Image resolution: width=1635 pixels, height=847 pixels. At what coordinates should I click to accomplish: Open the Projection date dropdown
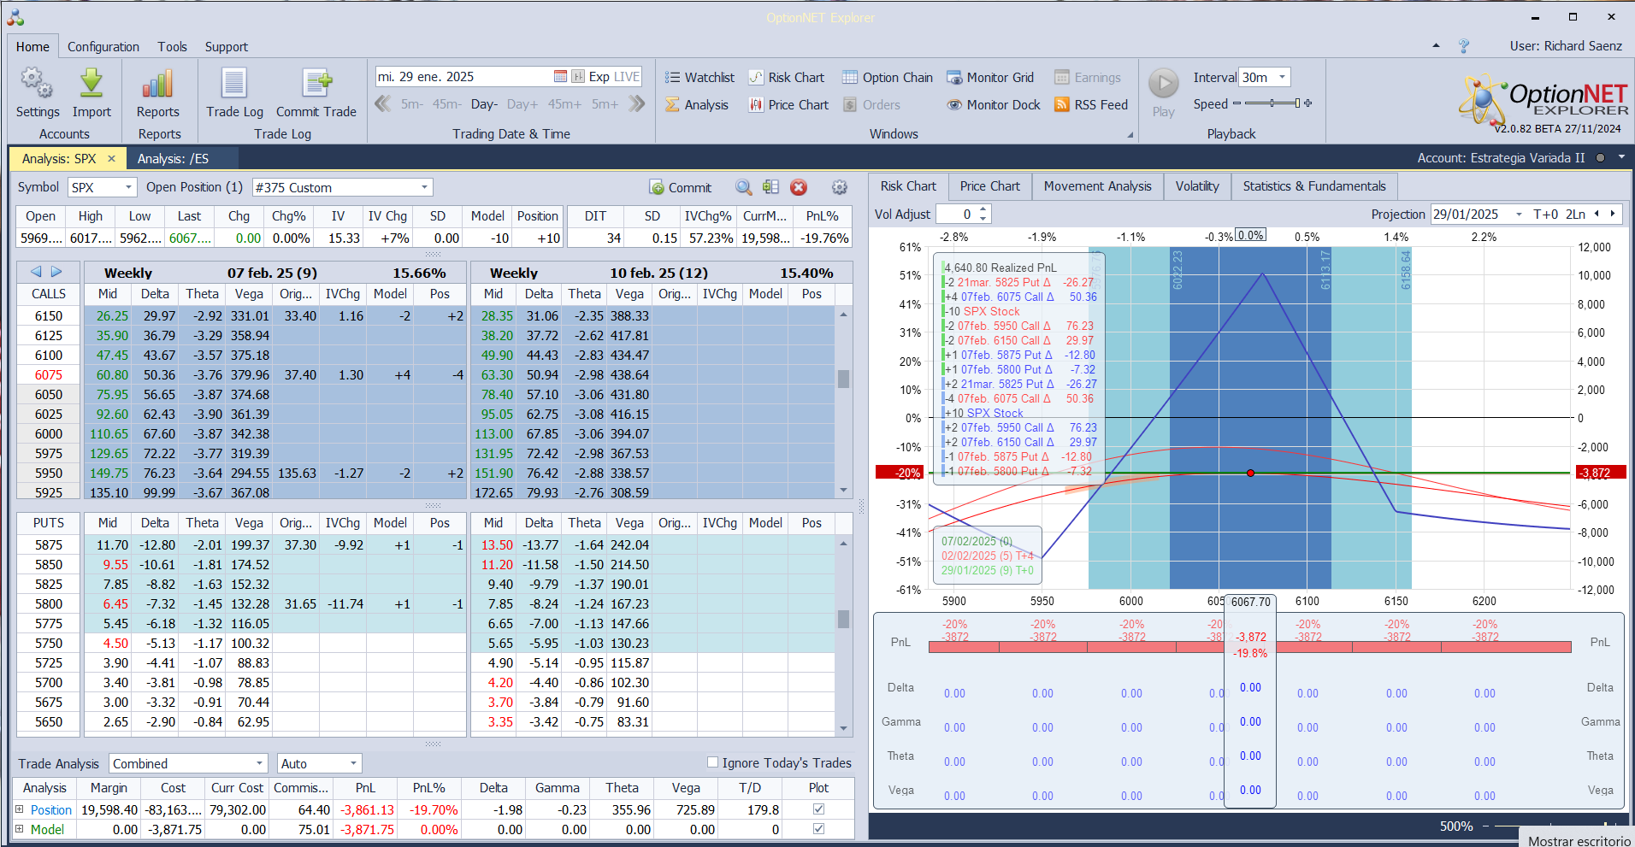coord(1519,215)
